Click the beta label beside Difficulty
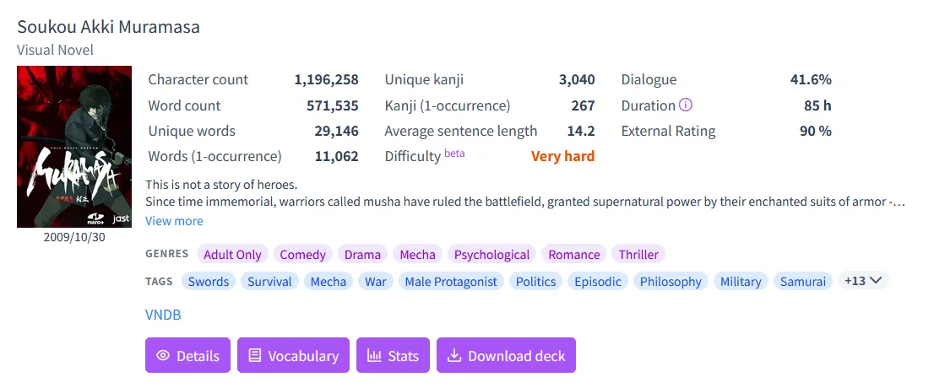The image size is (934, 388). [x=454, y=154]
